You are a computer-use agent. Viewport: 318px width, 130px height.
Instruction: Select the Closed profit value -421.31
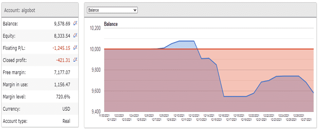point(63,60)
